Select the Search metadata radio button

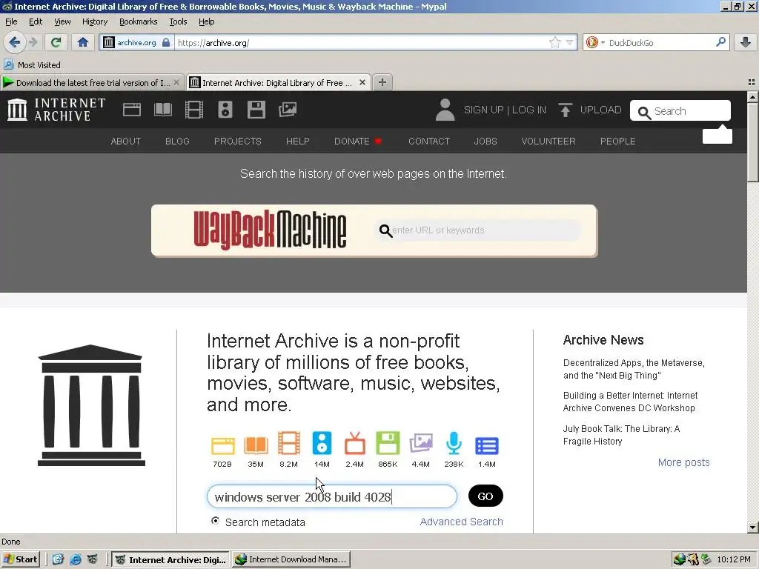[x=216, y=521]
